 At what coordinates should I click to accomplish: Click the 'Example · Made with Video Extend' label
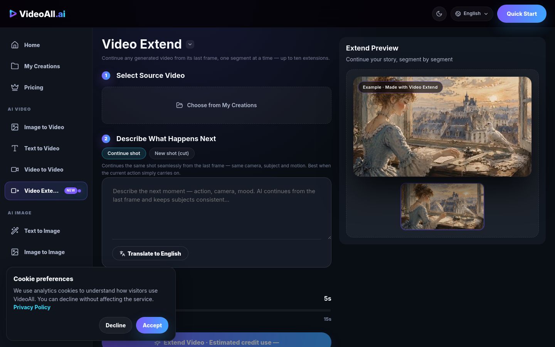(400, 87)
